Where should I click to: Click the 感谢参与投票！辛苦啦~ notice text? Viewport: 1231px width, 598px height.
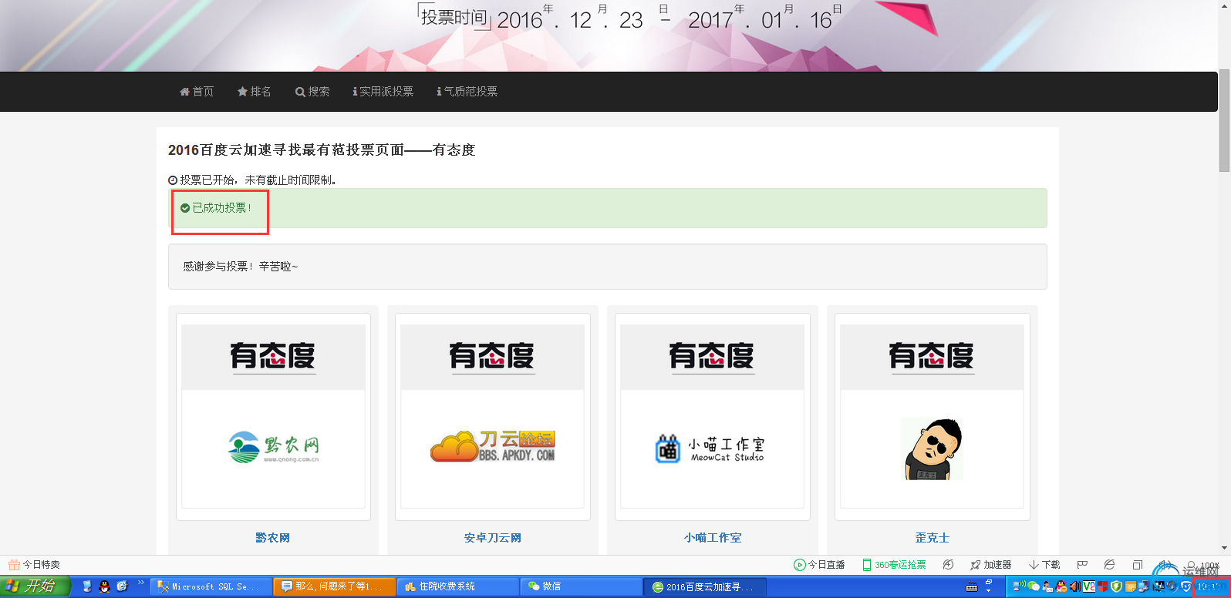[240, 267]
